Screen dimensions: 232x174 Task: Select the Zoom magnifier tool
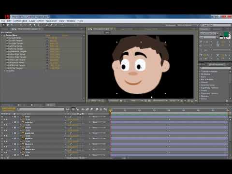[12, 25]
